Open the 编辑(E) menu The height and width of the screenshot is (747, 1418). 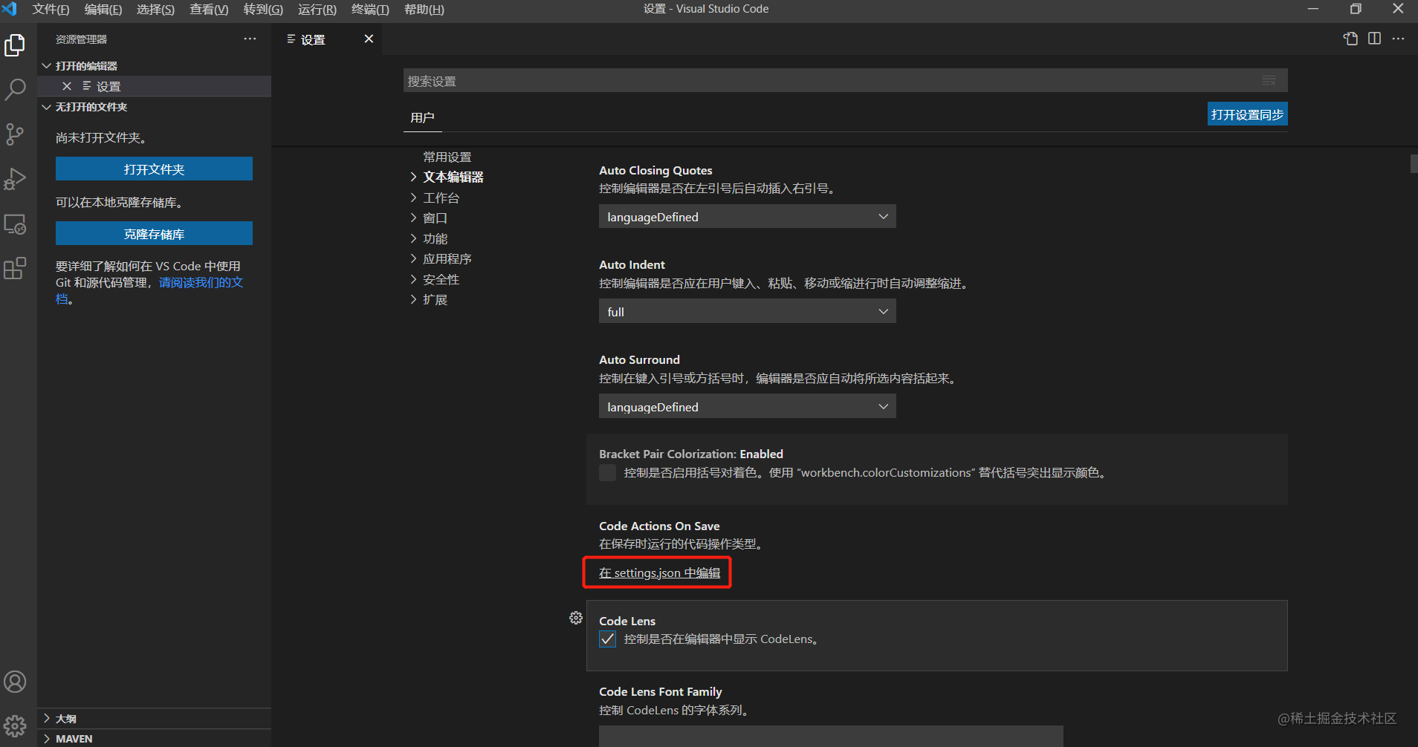[x=103, y=9]
